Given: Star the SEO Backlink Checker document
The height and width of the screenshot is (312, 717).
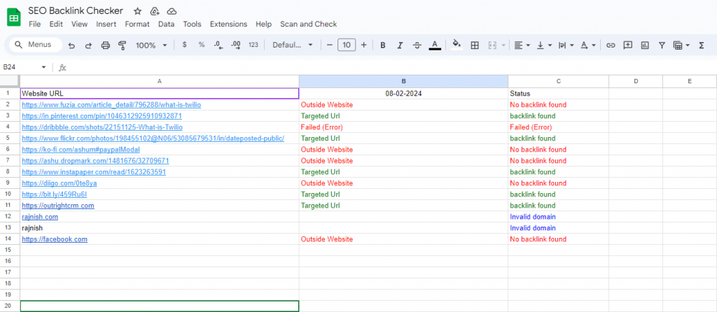Looking at the screenshot, I should coord(137,11).
